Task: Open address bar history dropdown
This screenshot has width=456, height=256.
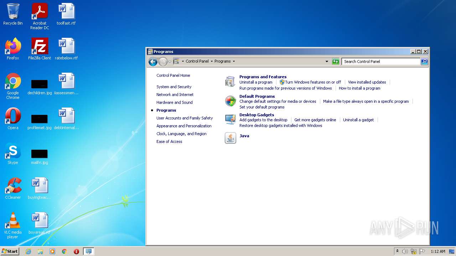Action: pos(327,62)
